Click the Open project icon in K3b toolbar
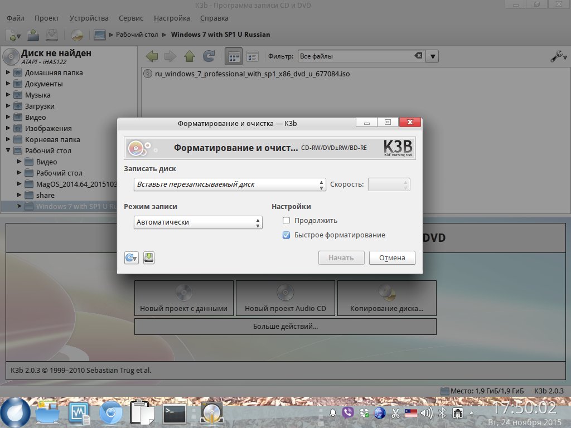 click(x=33, y=35)
